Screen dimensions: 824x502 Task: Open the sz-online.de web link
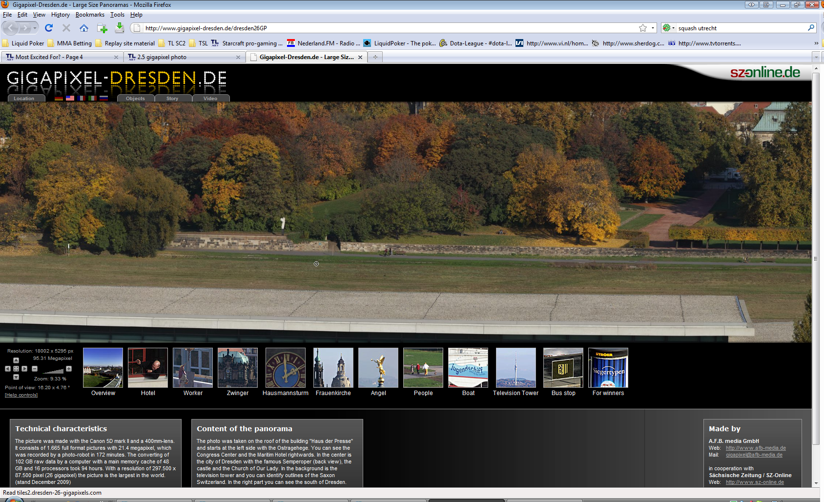(x=755, y=482)
